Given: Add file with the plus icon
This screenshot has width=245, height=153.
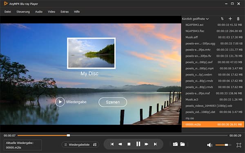Looking at the screenshot, I should (x=230, y=19).
